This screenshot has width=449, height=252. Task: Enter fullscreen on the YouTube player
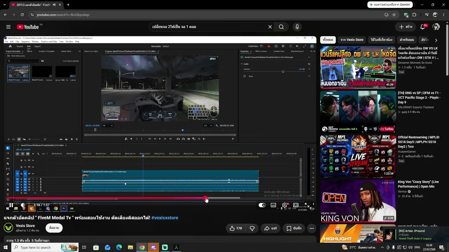click(307, 205)
